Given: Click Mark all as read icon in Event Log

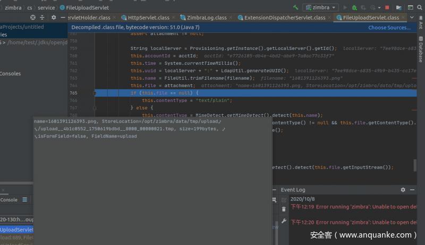Looking at the screenshot, I should tap(284, 200).
